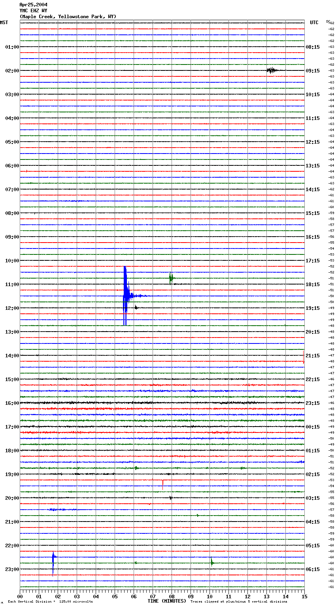
Task: Select the 18:00 MST time label
Action: (12, 451)
